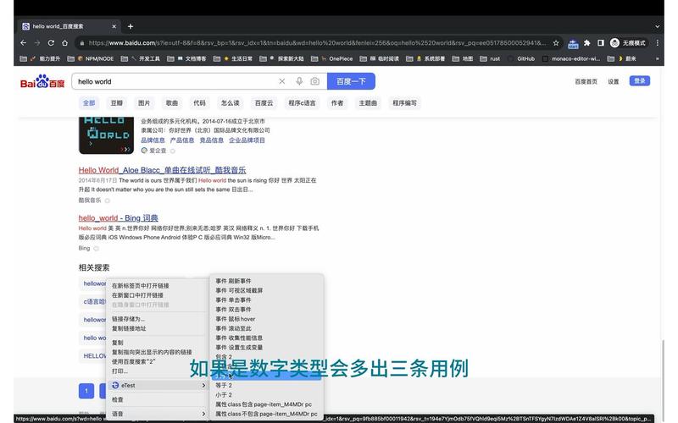
Task: Click the Baidu logo
Action: pos(42,81)
